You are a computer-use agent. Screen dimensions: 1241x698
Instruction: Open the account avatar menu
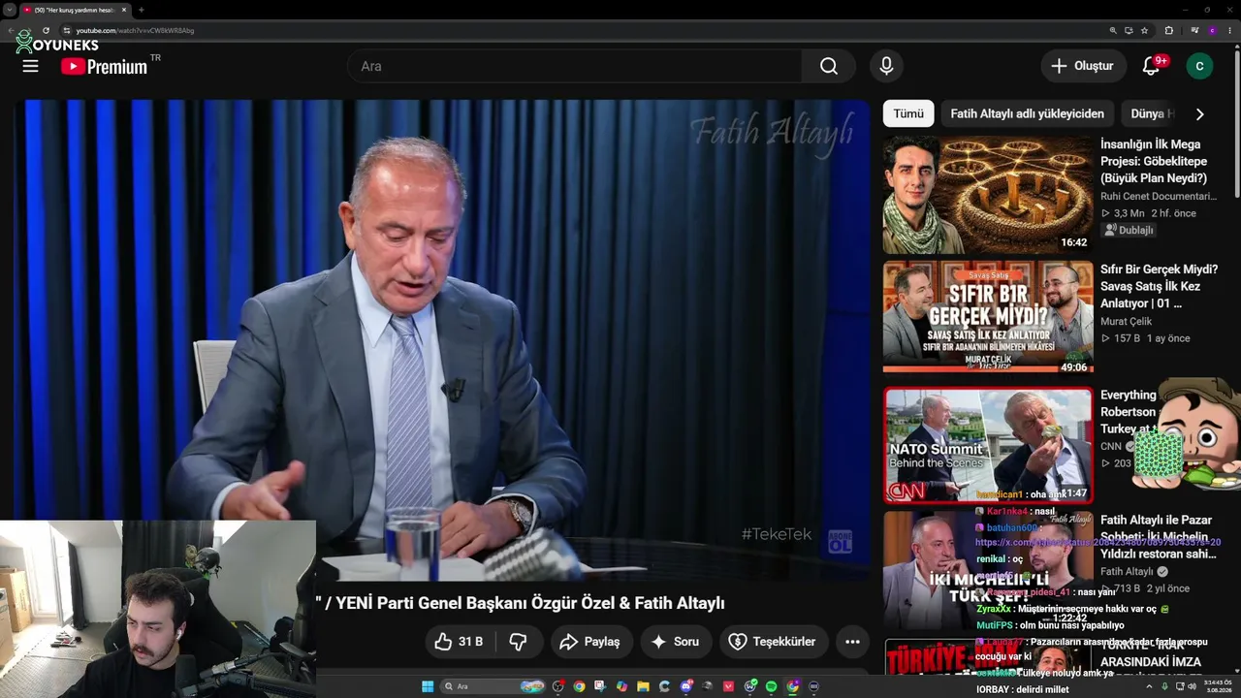pyautogui.click(x=1199, y=66)
